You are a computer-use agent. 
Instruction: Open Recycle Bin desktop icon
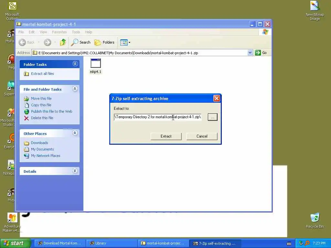[x=315, y=220]
